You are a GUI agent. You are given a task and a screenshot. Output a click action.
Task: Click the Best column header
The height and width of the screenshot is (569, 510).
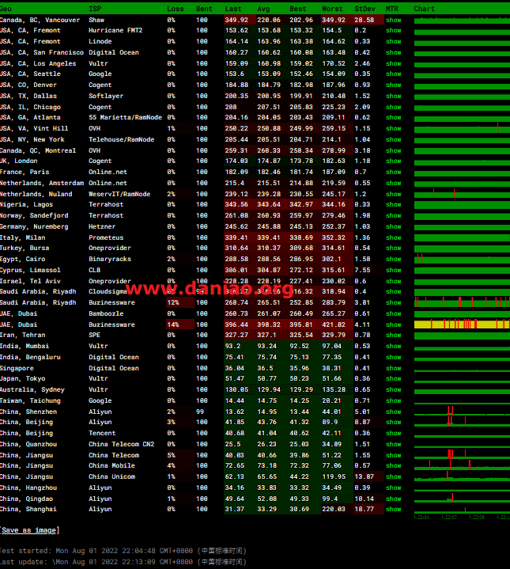[298, 9]
